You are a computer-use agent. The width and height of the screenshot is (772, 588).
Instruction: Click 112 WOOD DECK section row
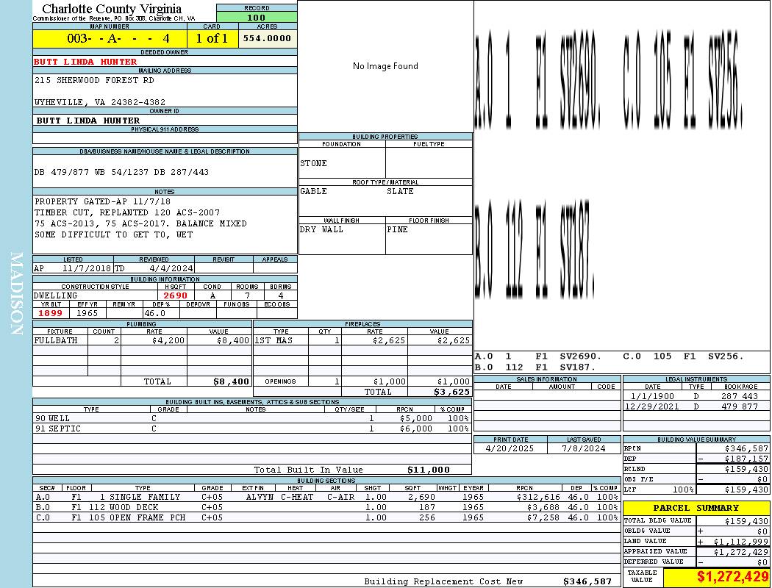coord(326,507)
